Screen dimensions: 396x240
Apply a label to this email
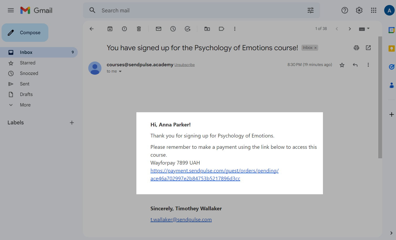222,29
